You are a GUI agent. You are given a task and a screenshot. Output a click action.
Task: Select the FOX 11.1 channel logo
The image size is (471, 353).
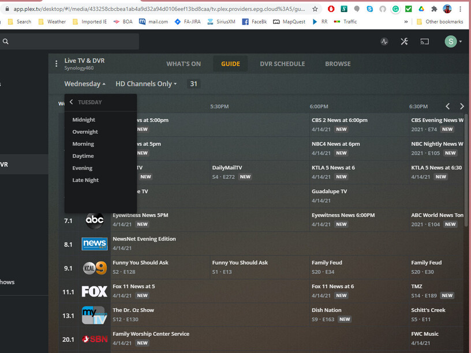94,291
